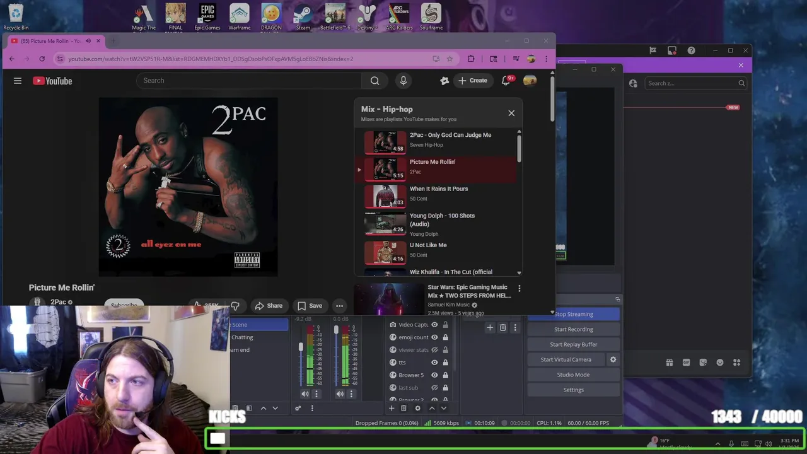
Task: Open Chrome three-dot menu
Action: click(546, 59)
